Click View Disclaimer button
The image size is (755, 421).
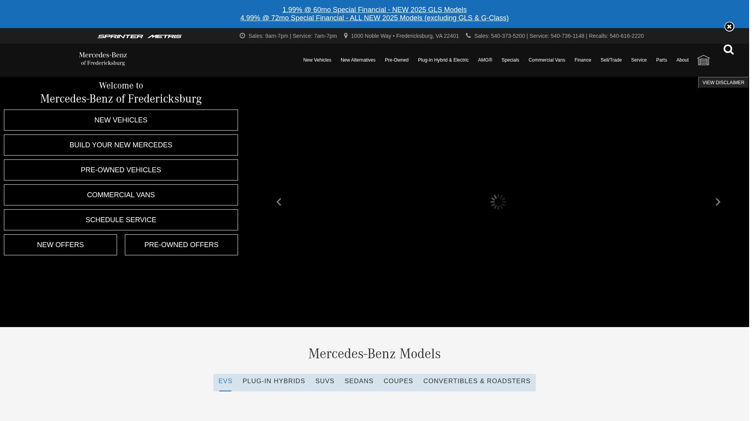(723, 83)
